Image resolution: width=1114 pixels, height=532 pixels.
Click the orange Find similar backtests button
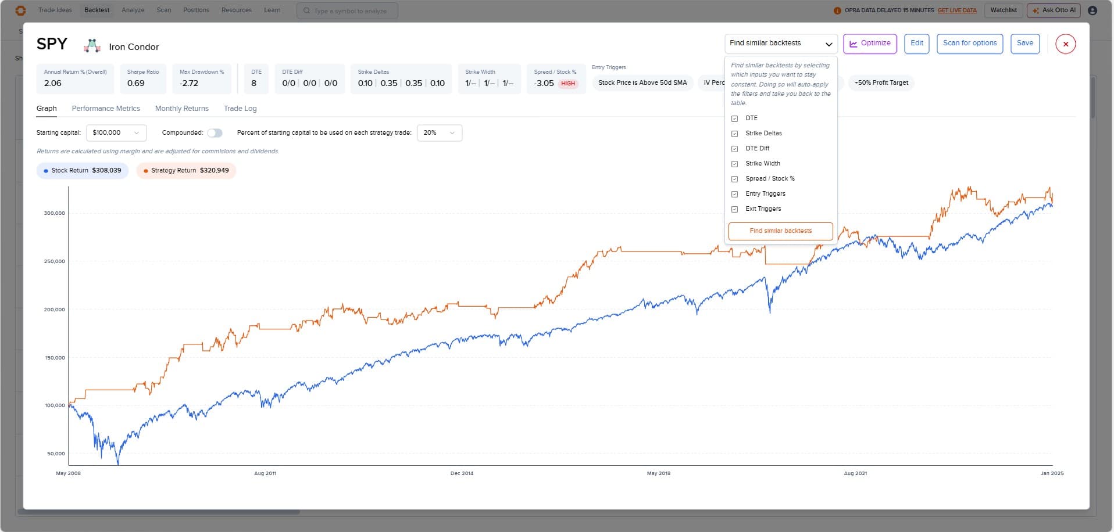pos(780,231)
